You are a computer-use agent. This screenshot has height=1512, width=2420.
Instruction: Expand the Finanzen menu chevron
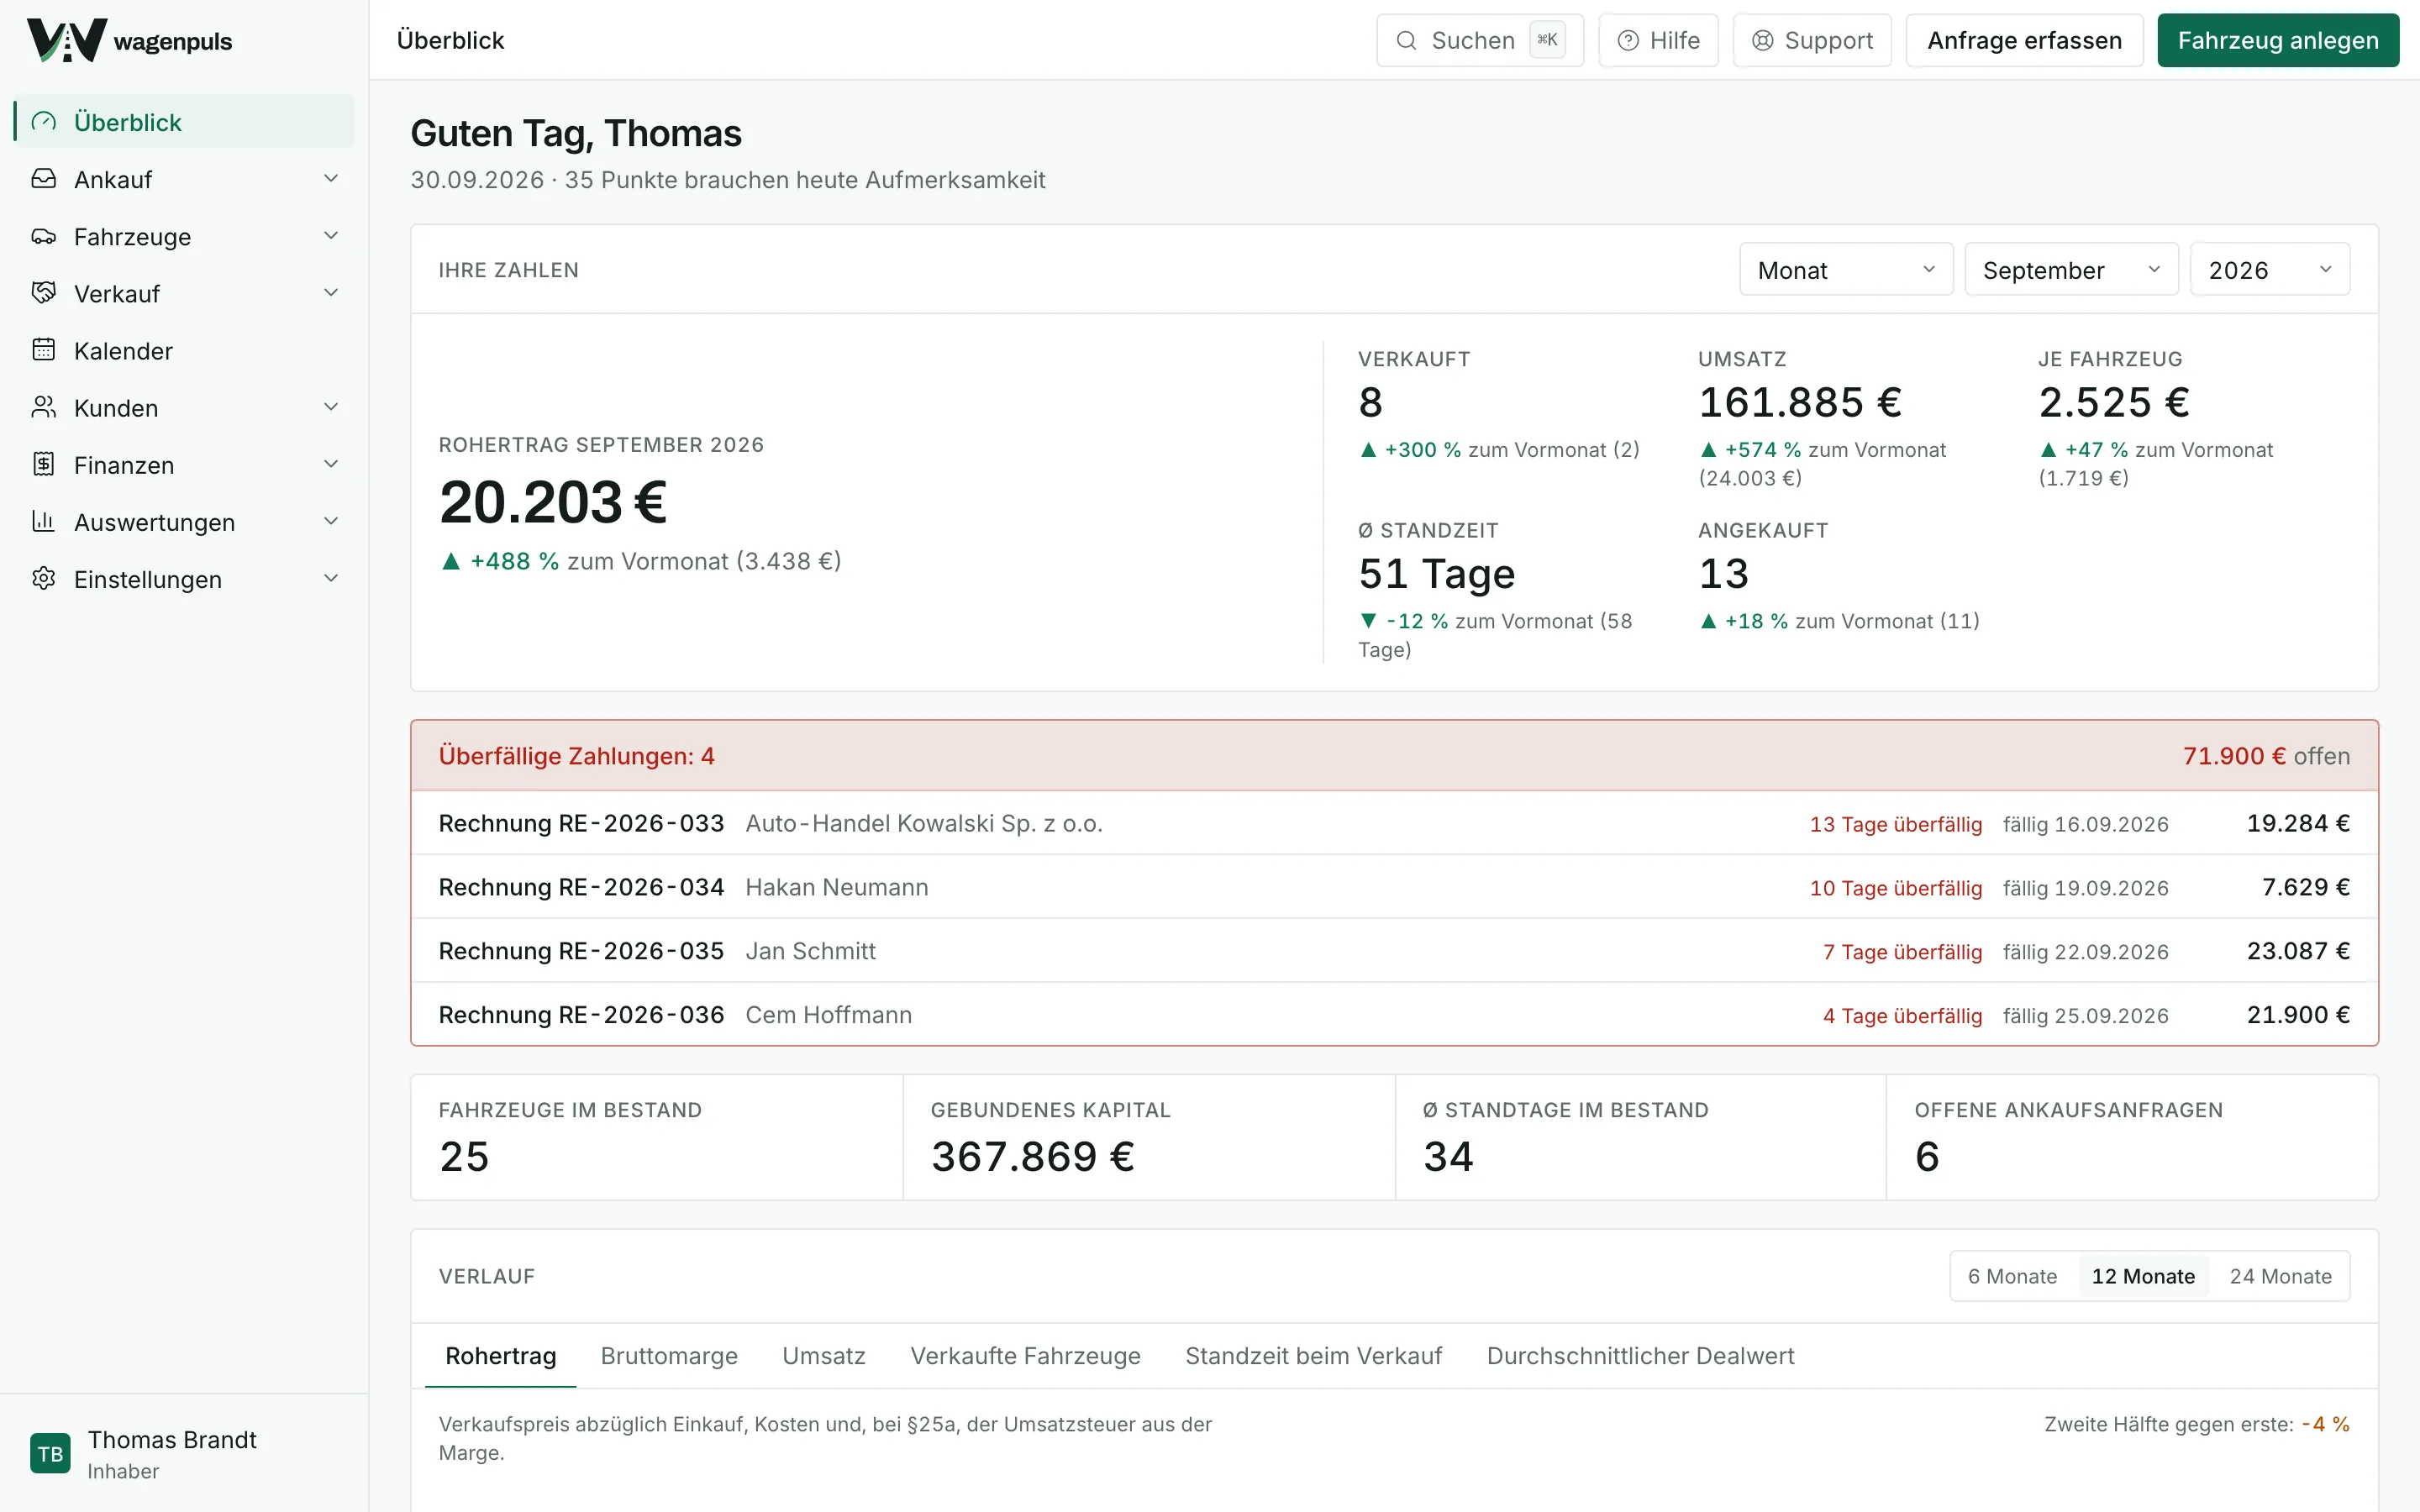point(331,464)
